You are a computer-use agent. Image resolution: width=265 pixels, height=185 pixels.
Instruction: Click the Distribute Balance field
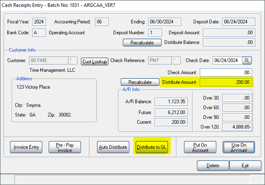(229, 42)
